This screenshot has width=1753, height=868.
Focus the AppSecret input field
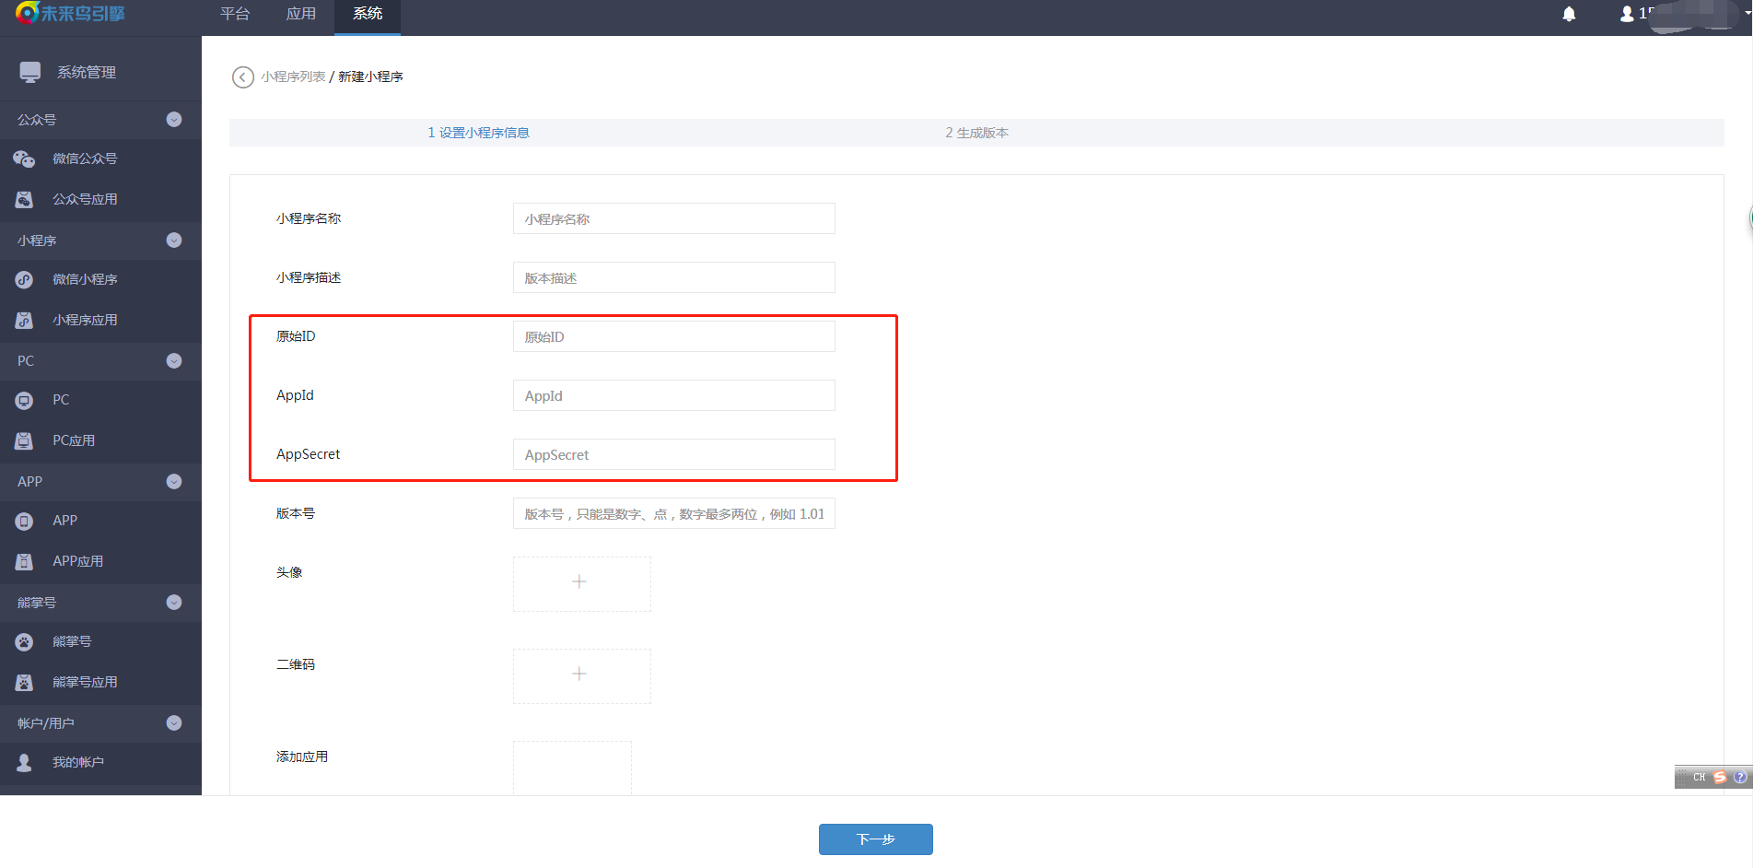pyautogui.click(x=673, y=455)
